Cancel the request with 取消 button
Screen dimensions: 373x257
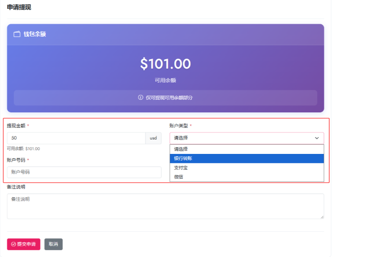point(53,244)
